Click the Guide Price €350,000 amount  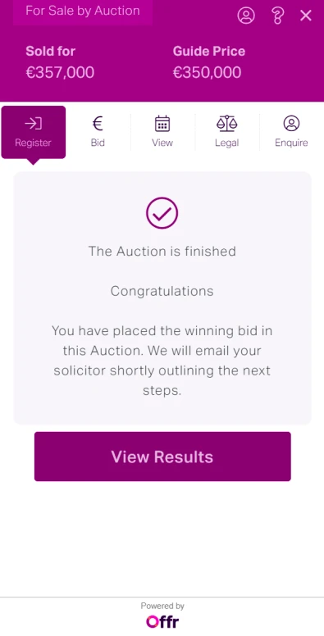pyautogui.click(x=207, y=73)
